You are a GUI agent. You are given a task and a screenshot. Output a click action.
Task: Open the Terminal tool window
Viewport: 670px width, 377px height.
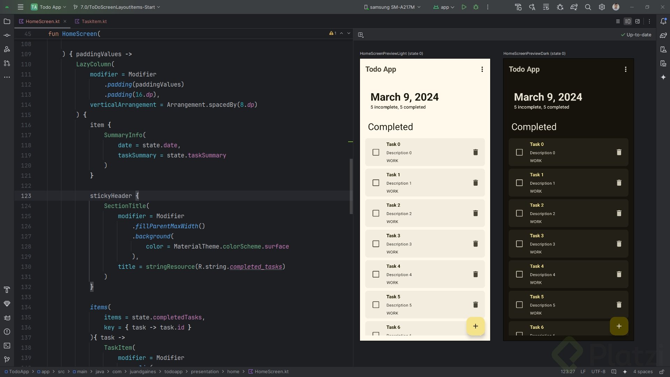coord(7,346)
